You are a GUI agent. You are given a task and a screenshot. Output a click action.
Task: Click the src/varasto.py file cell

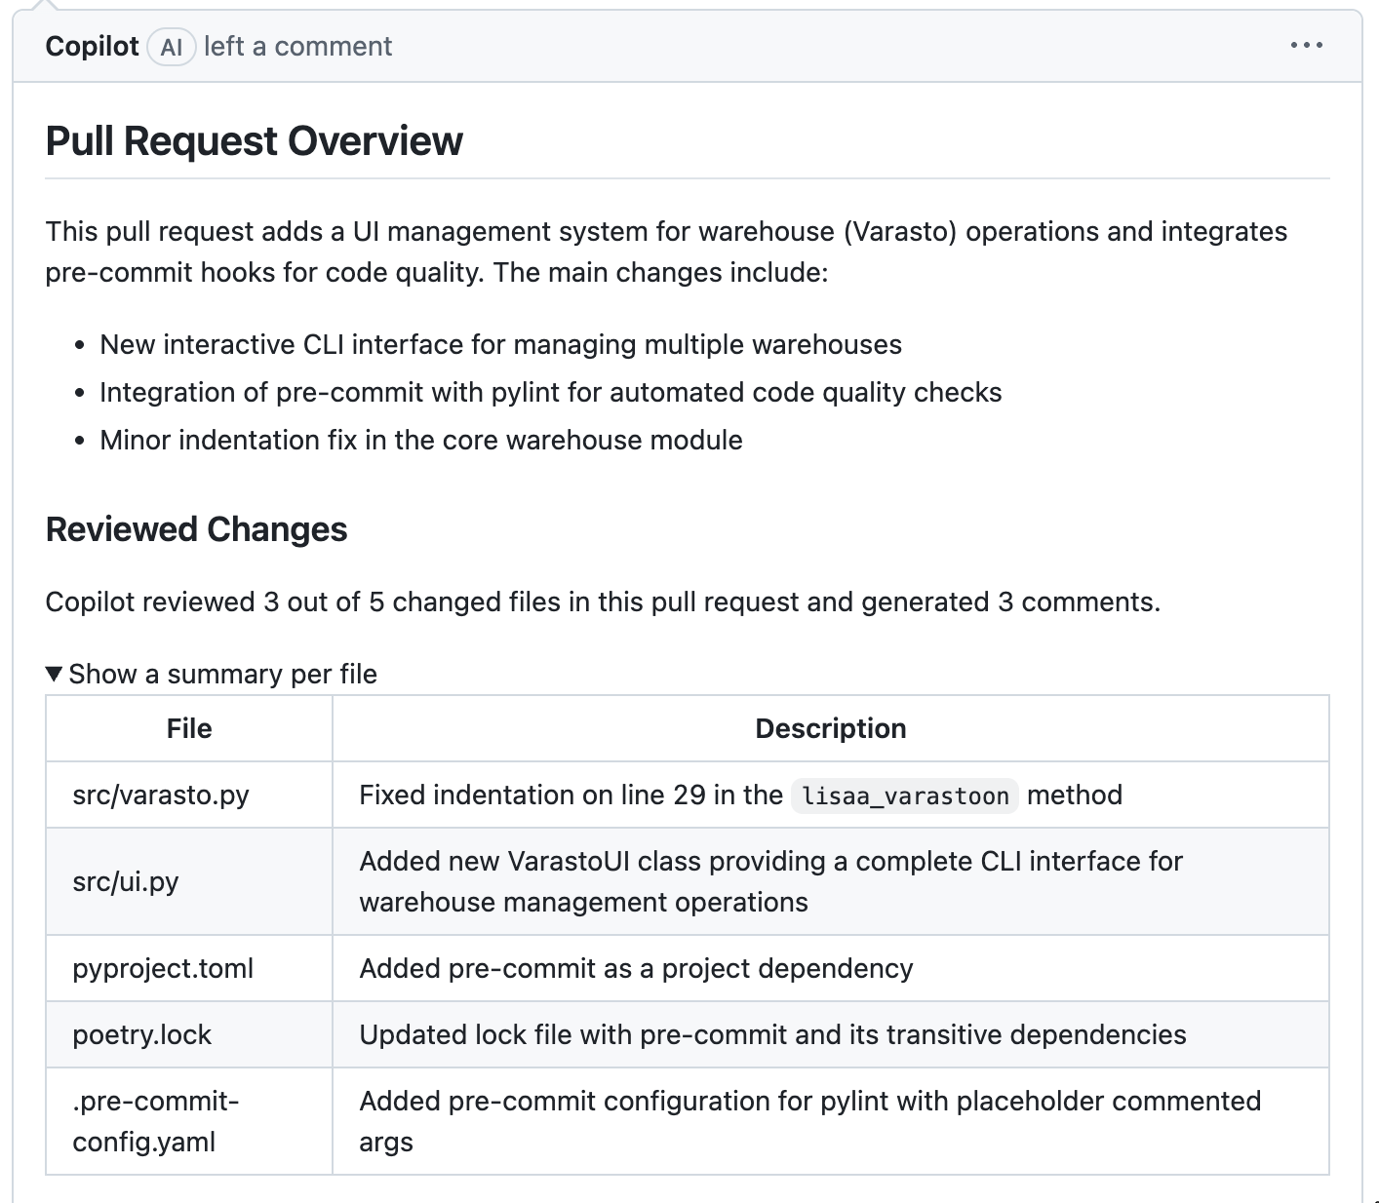click(161, 795)
